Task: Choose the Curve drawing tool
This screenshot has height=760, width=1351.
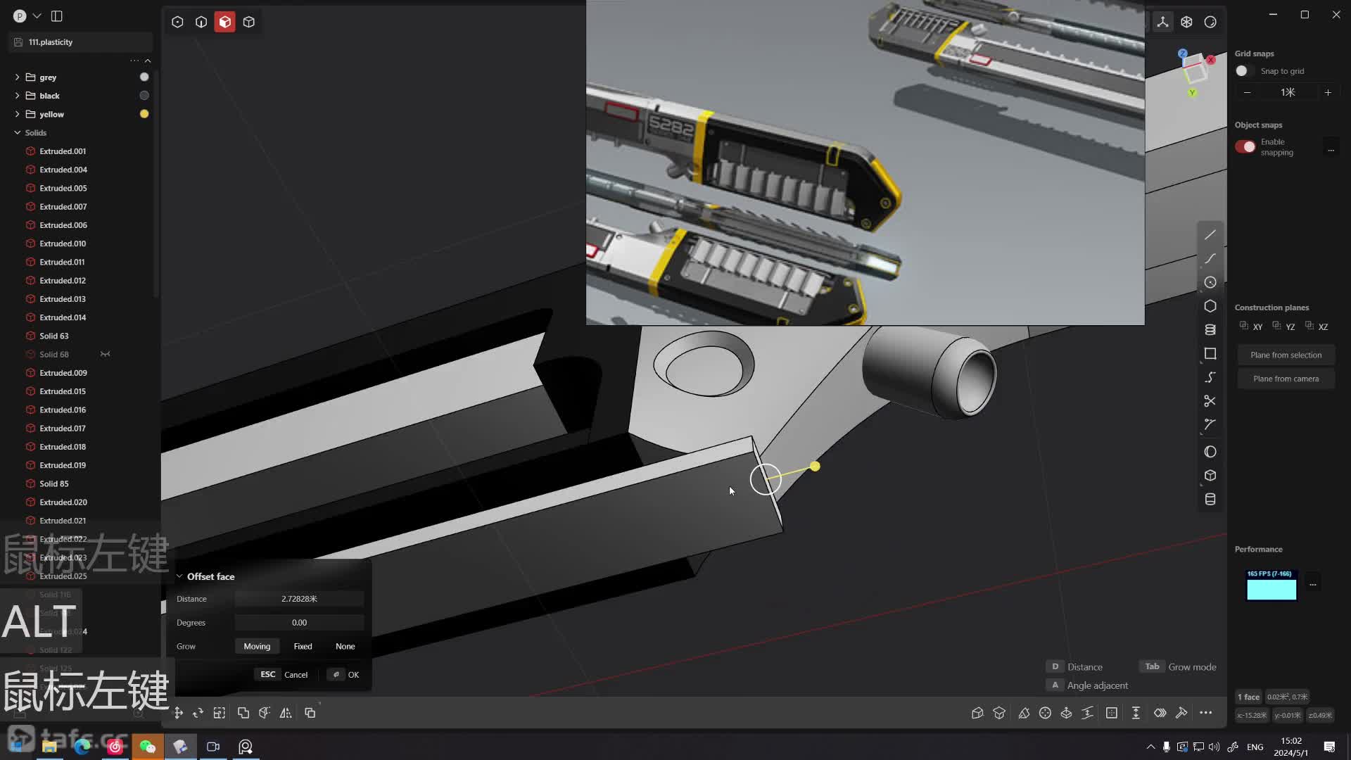Action: [1210, 258]
